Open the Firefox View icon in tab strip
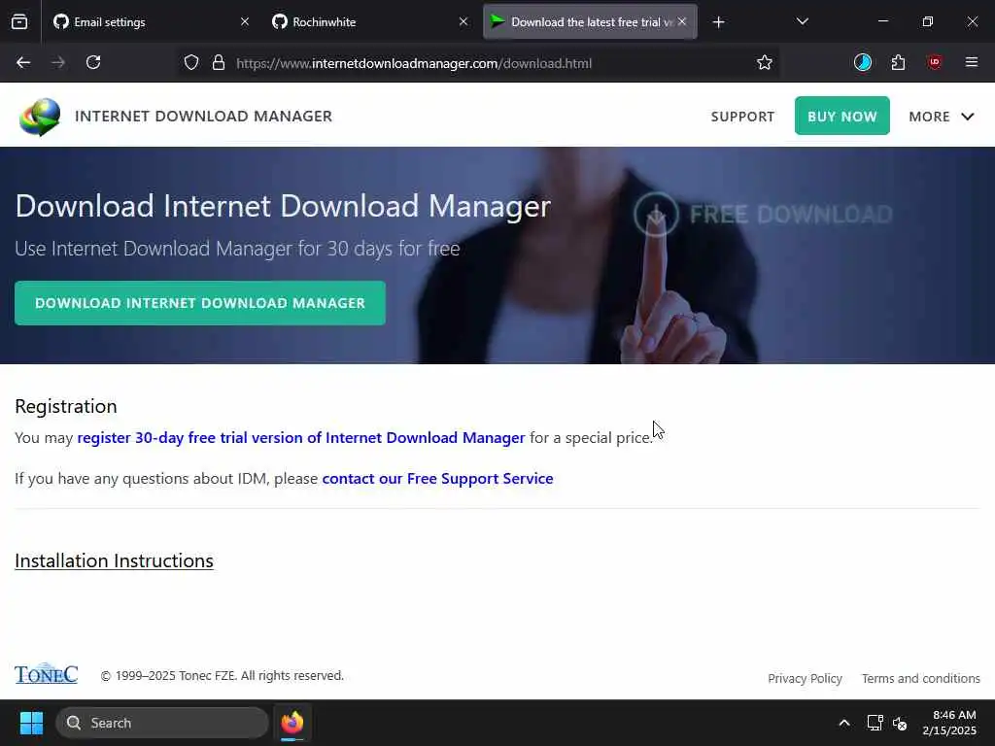 (x=19, y=22)
